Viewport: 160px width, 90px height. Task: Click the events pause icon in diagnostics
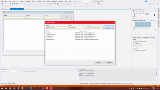(134, 18)
